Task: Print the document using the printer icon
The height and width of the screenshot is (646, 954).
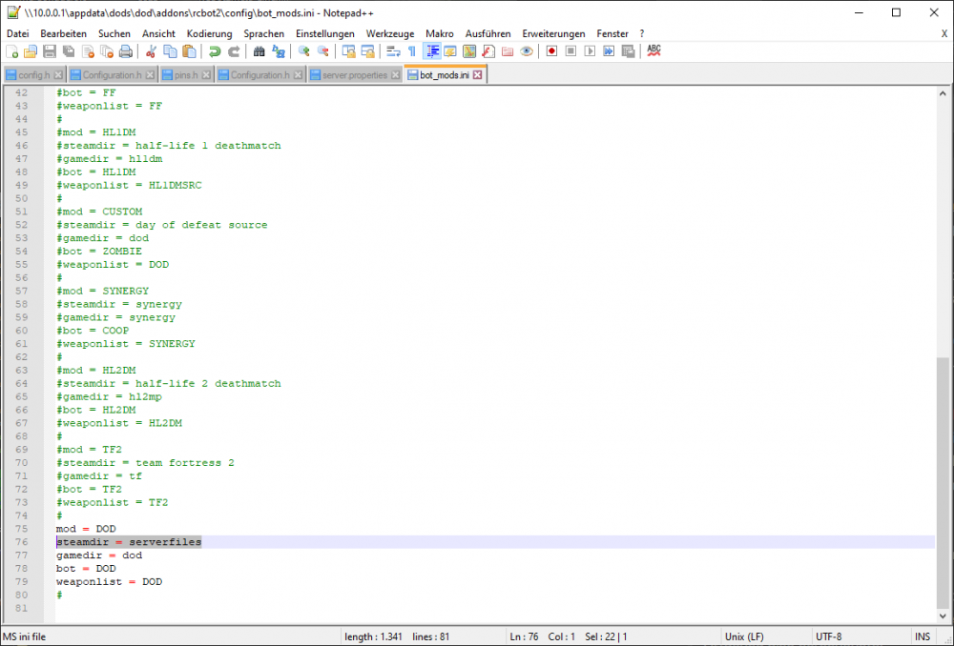Action: (x=126, y=51)
